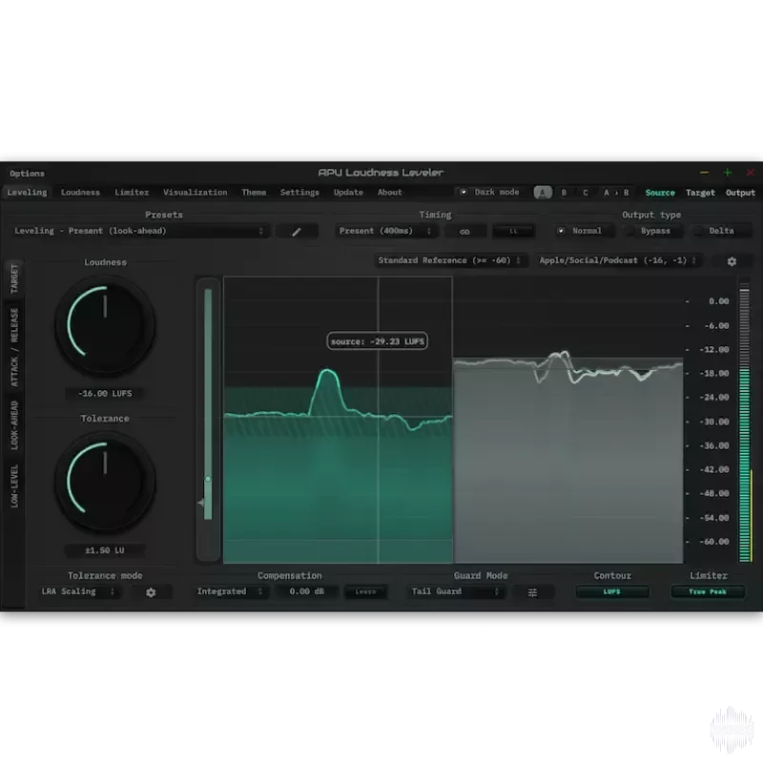The width and height of the screenshot is (763, 763).
Task: Click the compensation Learn button
Action: pos(365,592)
